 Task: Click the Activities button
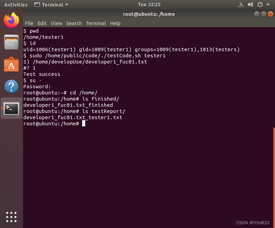coord(15,4)
